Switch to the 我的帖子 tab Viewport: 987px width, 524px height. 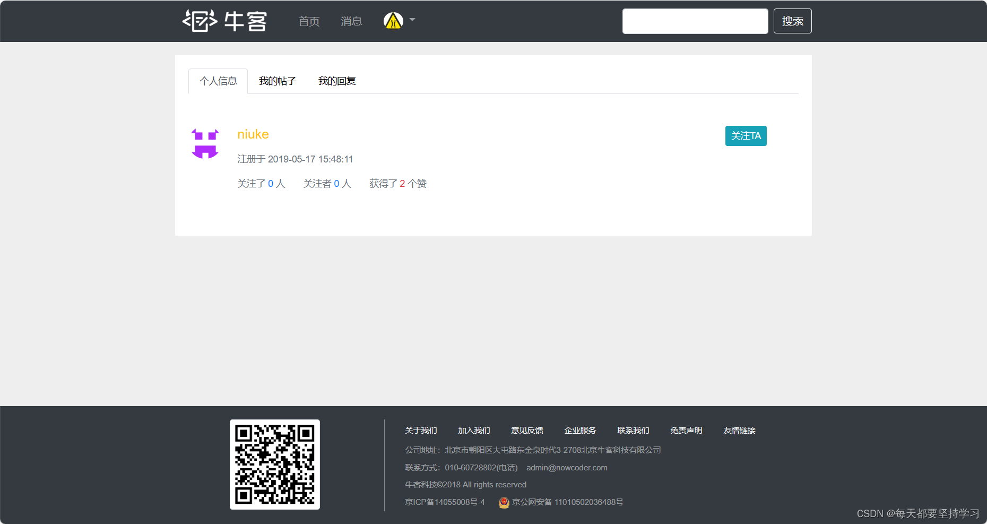[278, 81]
